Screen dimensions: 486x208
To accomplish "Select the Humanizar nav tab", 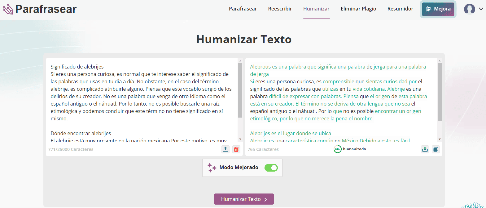I will pyautogui.click(x=316, y=9).
